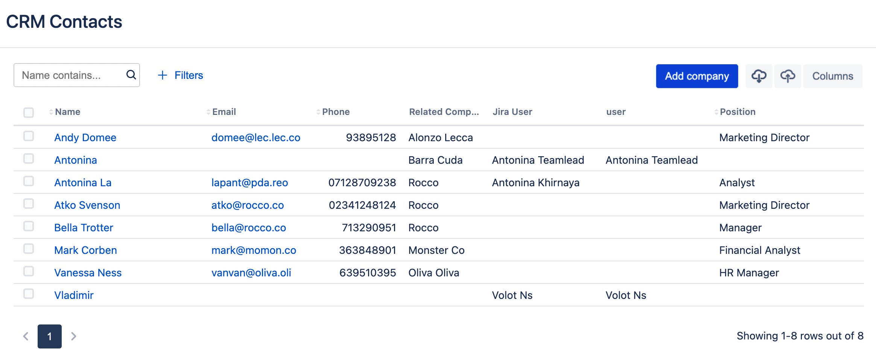Click the cloud upload icon
The width and height of the screenshot is (876, 356).
(787, 76)
